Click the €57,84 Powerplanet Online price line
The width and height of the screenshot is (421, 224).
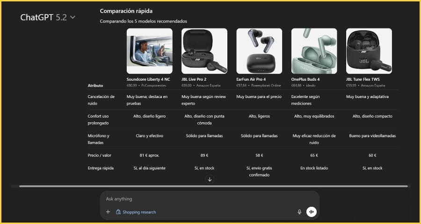(x=259, y=85)
